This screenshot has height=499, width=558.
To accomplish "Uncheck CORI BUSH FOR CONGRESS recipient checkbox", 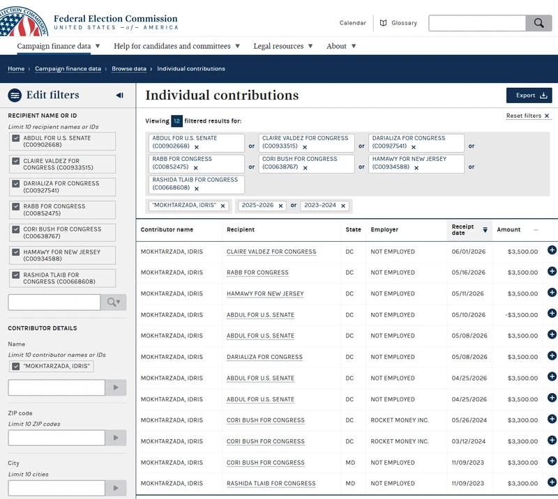I will (x=15, y=229).
